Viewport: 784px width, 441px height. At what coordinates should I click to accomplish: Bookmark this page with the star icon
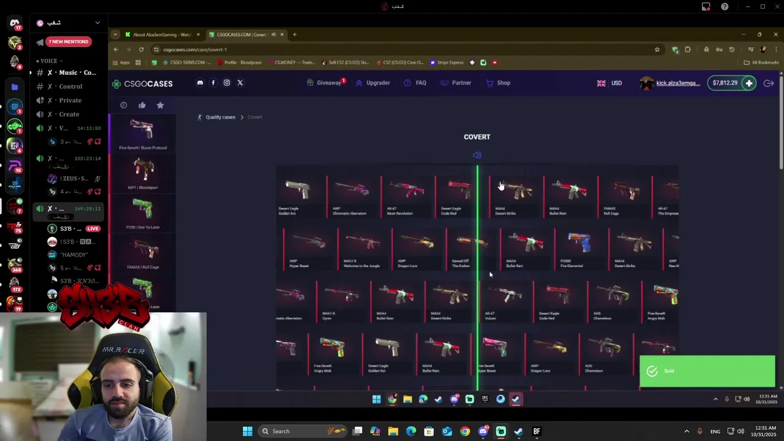click(x=657, y=50)
